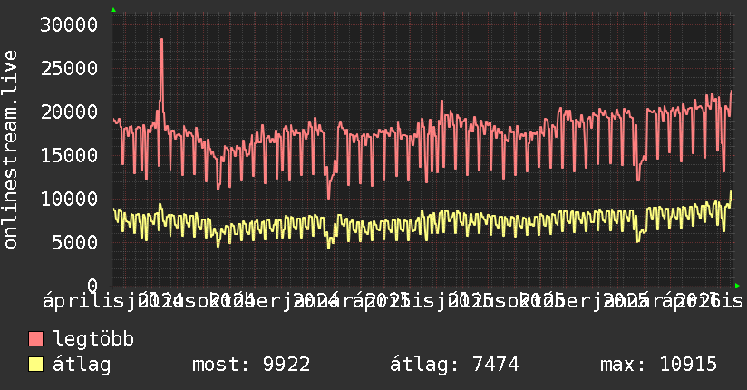Image resolution: width=747 pixels, height=390 pixels.
Task: Click the legtöbb legend label
Action: (x=93, y=339)
